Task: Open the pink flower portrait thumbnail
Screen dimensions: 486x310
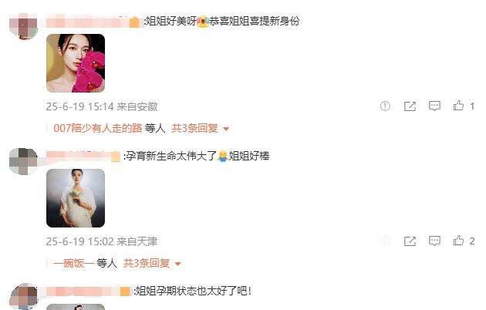Action: pyautogui.click(x=76, y=63)
